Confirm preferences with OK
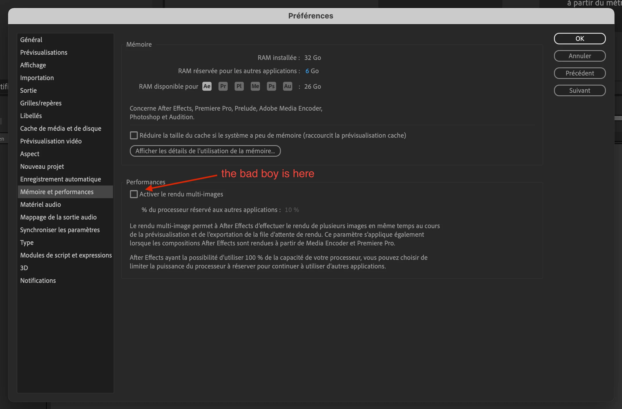Screen dimensions: 622x409 [579, 39]
